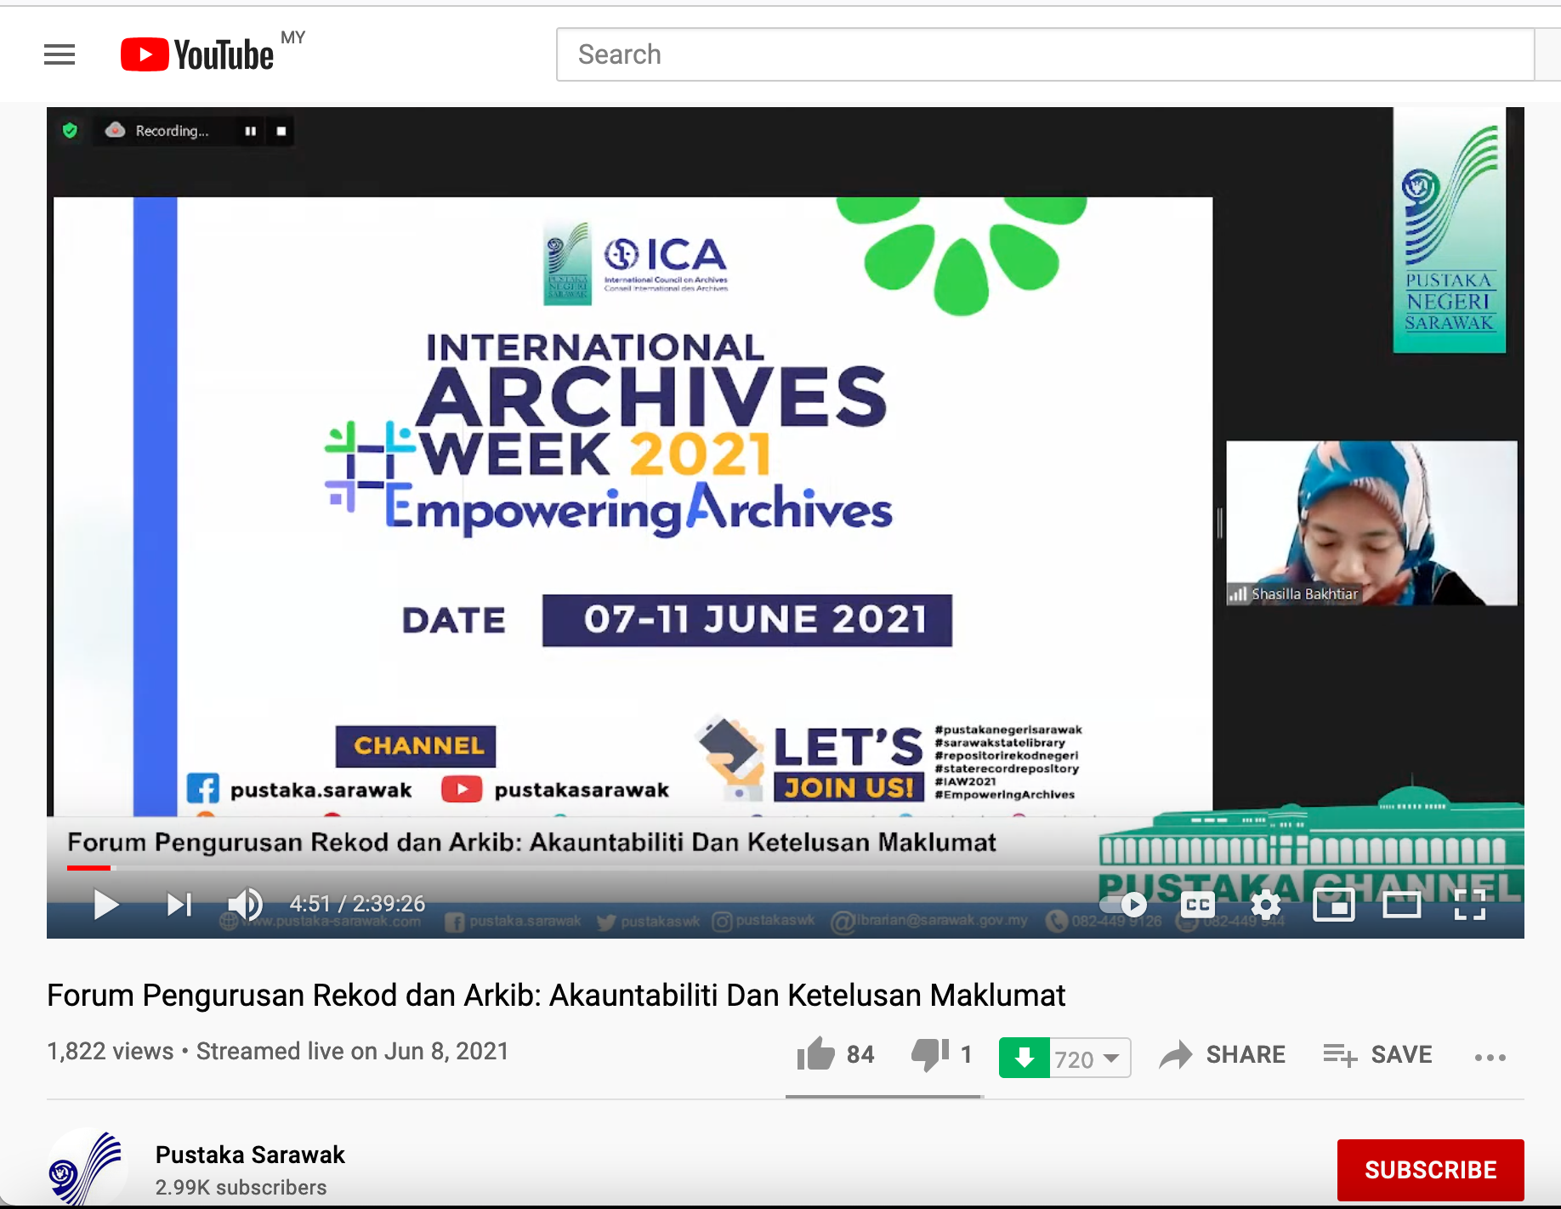Save the video to a playlist
The height and width of the screenshot is (1209, 1561).
pos(1377,1055)
